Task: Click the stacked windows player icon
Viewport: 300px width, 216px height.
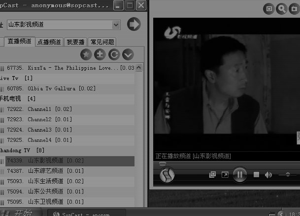Action: tap(212, 174)
